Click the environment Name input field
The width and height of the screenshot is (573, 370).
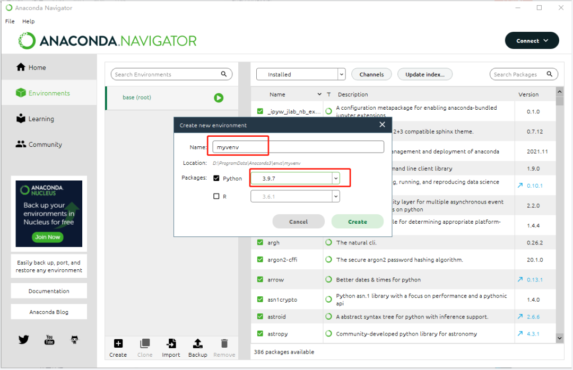click(298, 147)
